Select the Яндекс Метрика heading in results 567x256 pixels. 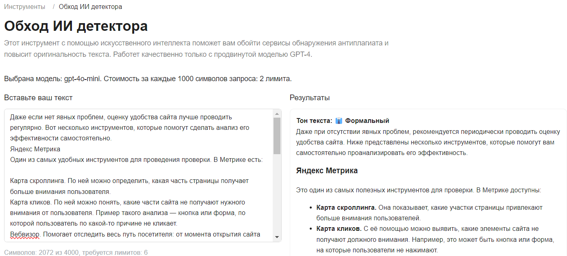pyautogui.click(x=327, y=171)
